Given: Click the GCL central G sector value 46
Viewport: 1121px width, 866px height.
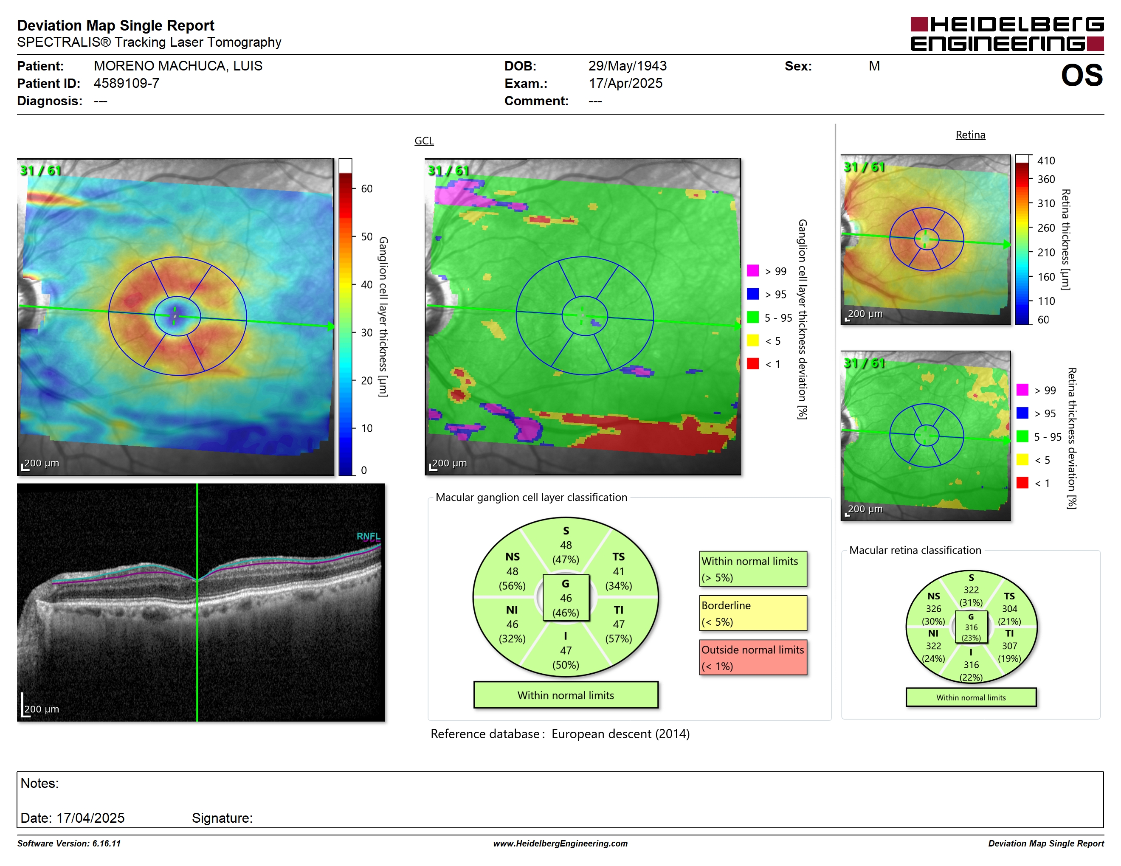Looking at the screenshot, I should [x=566, y=598].
